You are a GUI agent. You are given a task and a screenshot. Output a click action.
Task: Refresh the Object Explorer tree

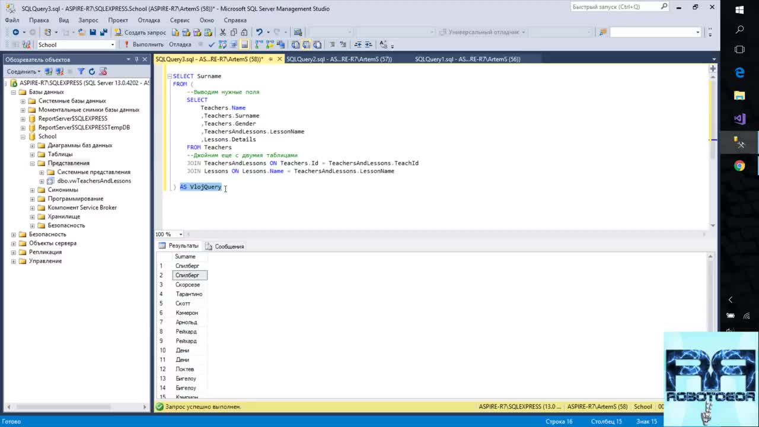pos(92,71)
